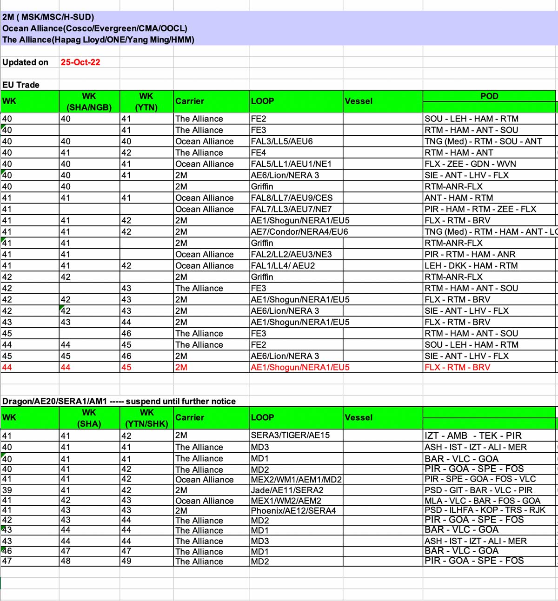Click the FAL3/LL5/AEU6 loop cell
Viewport: 558px width, 601px height.
pos(282,141)
